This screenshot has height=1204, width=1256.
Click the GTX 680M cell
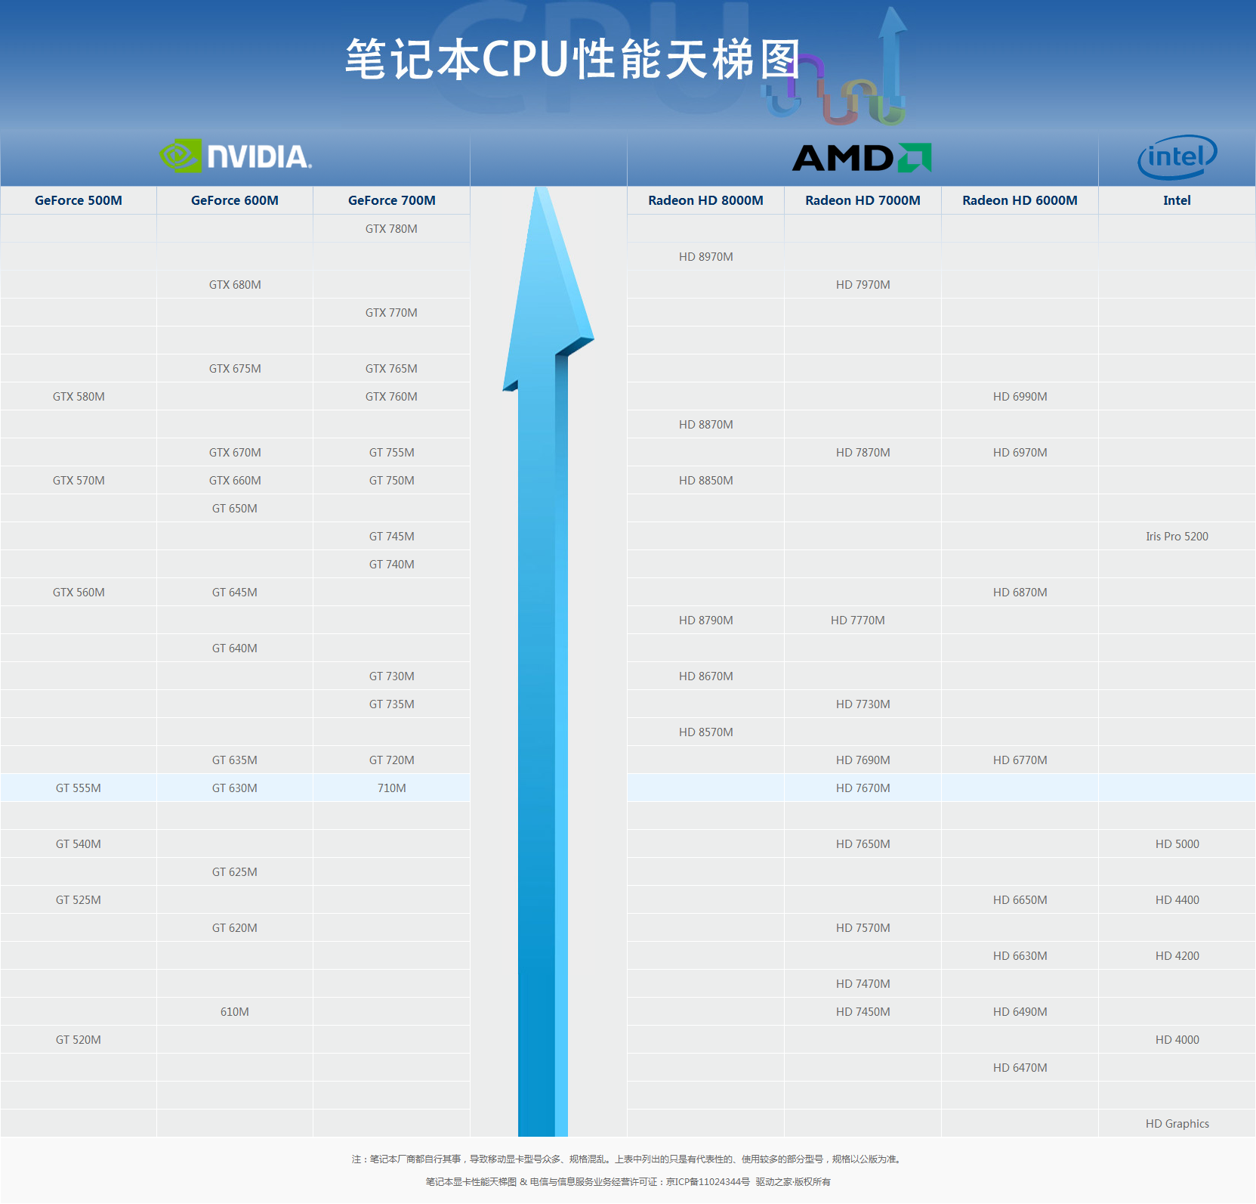point(235,285)
